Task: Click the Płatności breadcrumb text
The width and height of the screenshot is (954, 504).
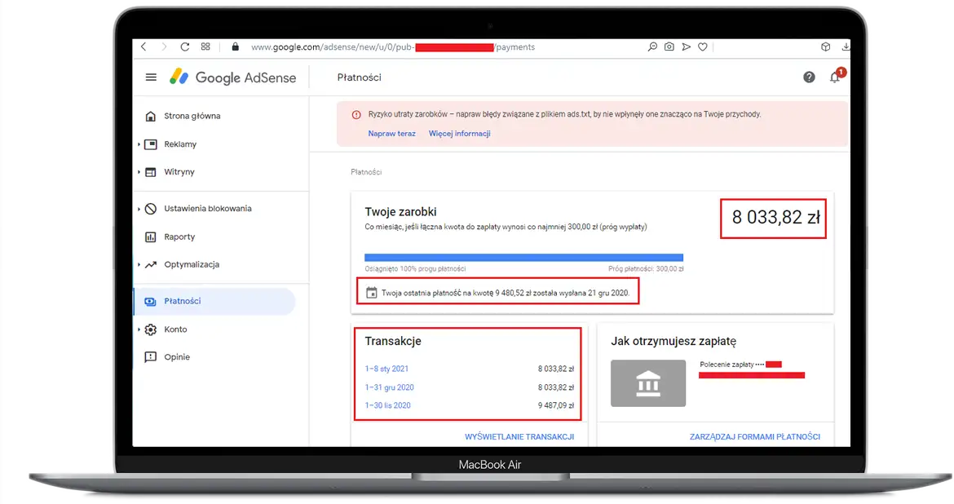Action: coord(366,172)
